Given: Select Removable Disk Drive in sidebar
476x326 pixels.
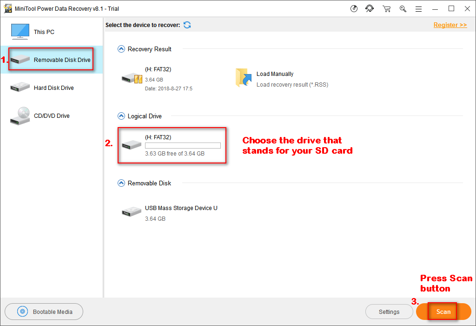Looking at the screenshot, I should tap(52, 60).
